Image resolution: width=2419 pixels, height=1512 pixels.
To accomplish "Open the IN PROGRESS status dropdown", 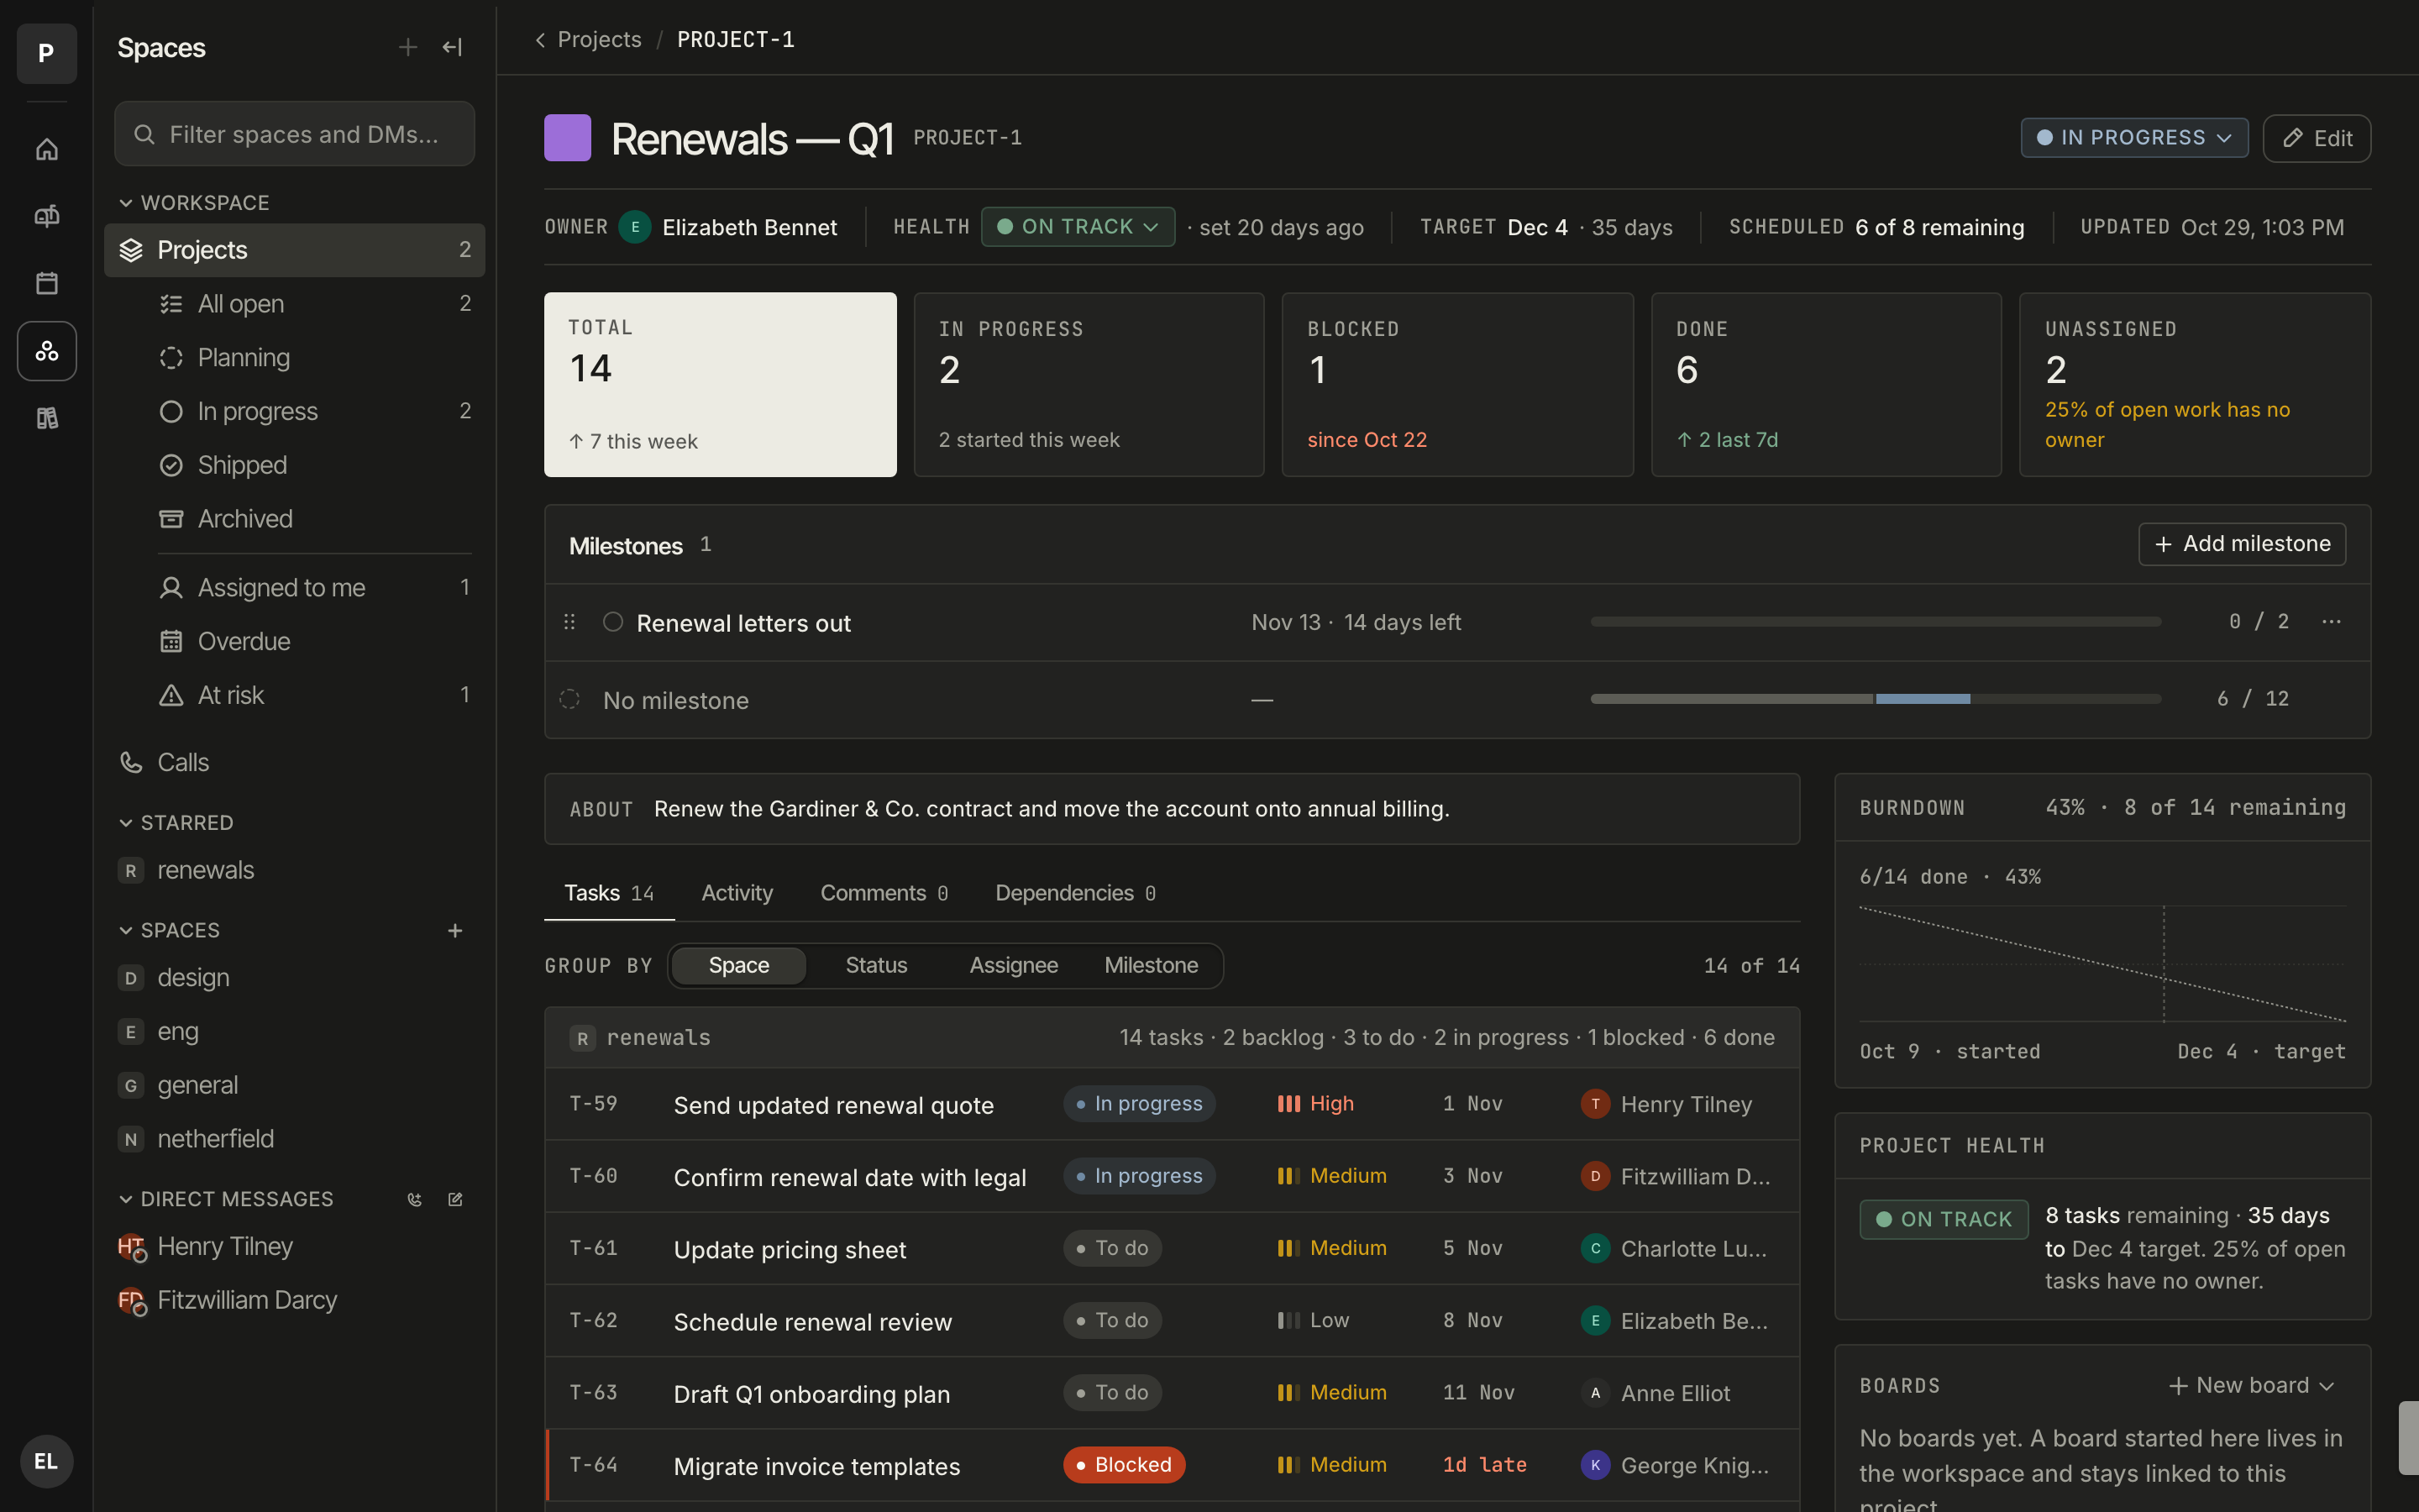I will [x=2134, y=138].
